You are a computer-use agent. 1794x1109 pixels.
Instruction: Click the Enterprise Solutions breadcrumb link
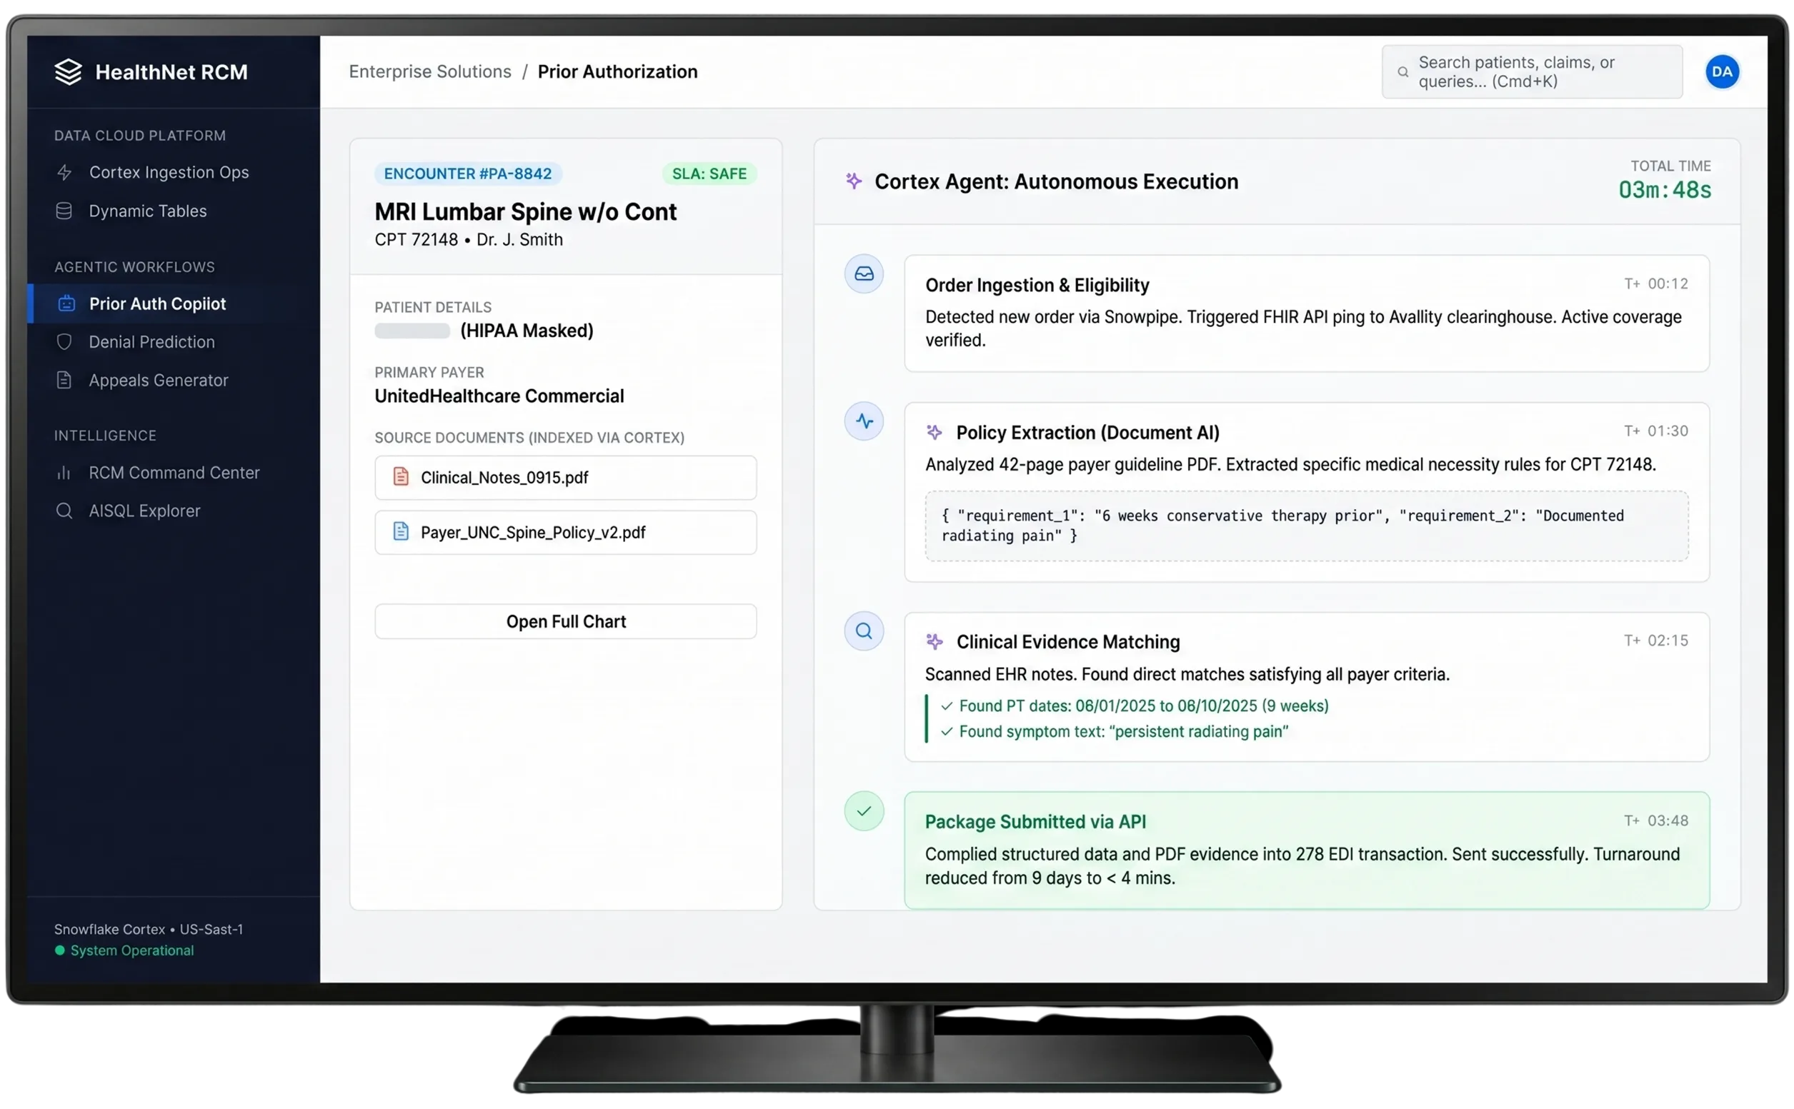[x=430, y=71]
